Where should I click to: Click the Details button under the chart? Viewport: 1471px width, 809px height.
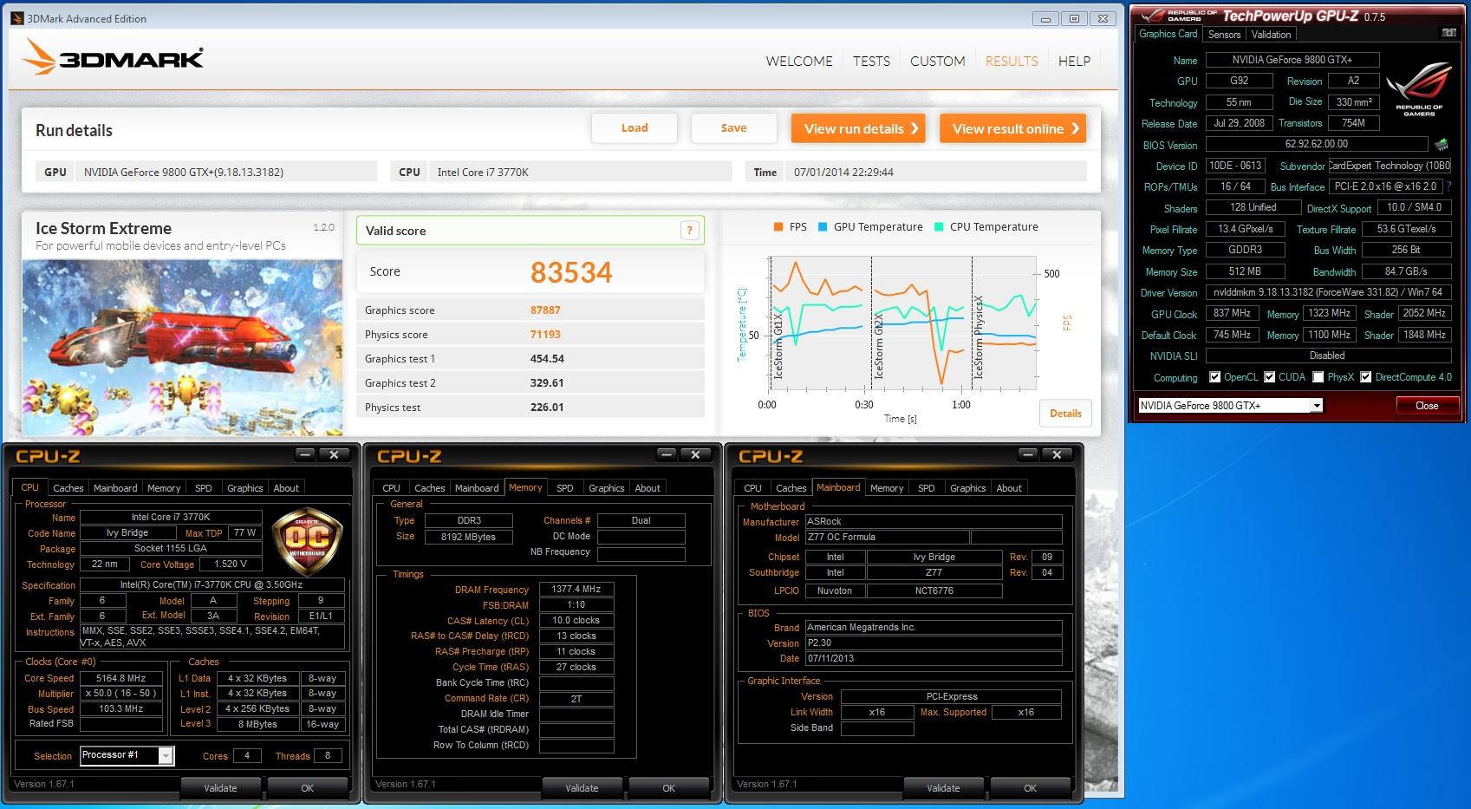click(x=1065, y=414)
